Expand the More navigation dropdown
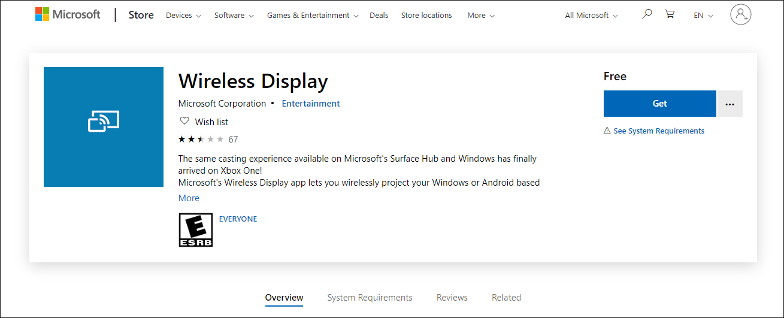This screenshot has height=318, width=784. click(481, 16)
